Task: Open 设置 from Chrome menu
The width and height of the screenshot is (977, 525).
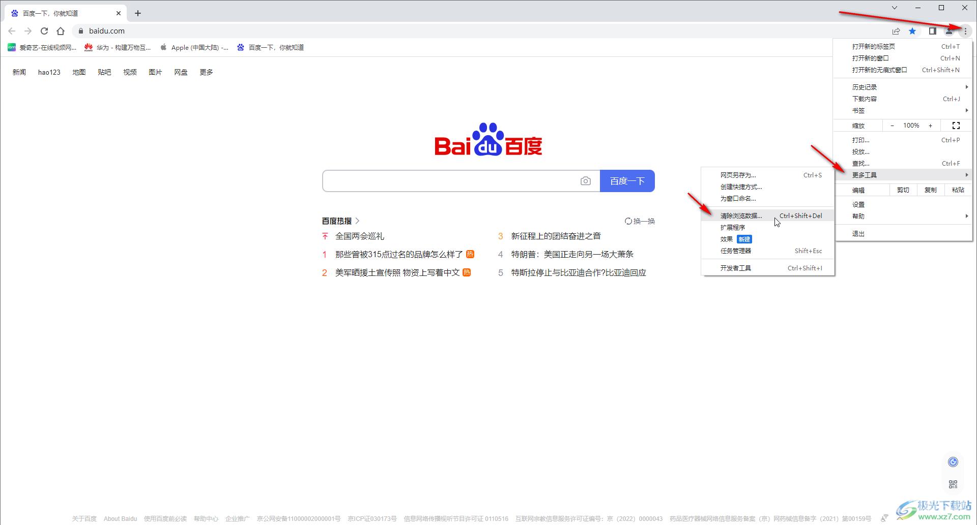Action: coord(903,204)
